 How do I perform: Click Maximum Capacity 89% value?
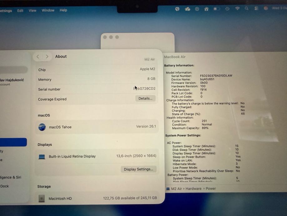pyautogui.click(x=205, y=128)
